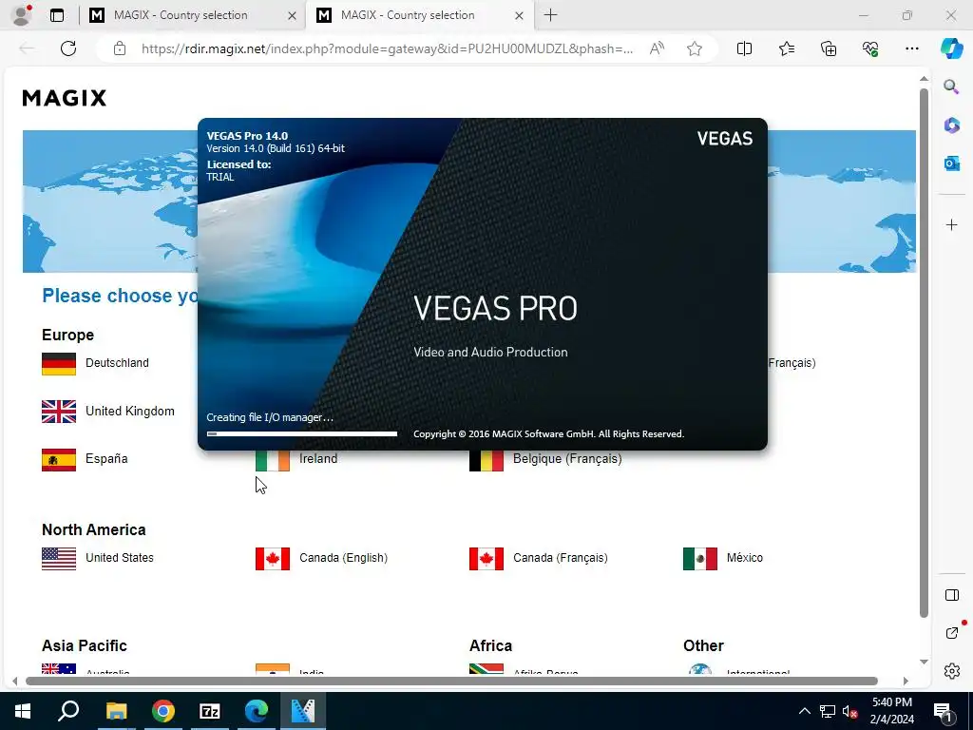This screenshot has width=973, height=730.
Task: Open File Explorer from taskbar
Action: tap(116, 711)
